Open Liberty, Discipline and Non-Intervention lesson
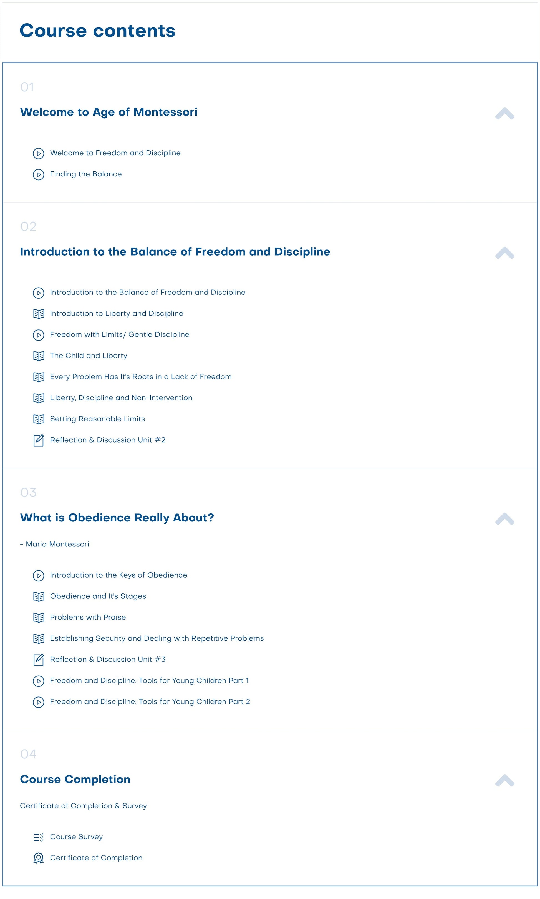This screenshot has width=540, height=899. (x=121, y=398)
